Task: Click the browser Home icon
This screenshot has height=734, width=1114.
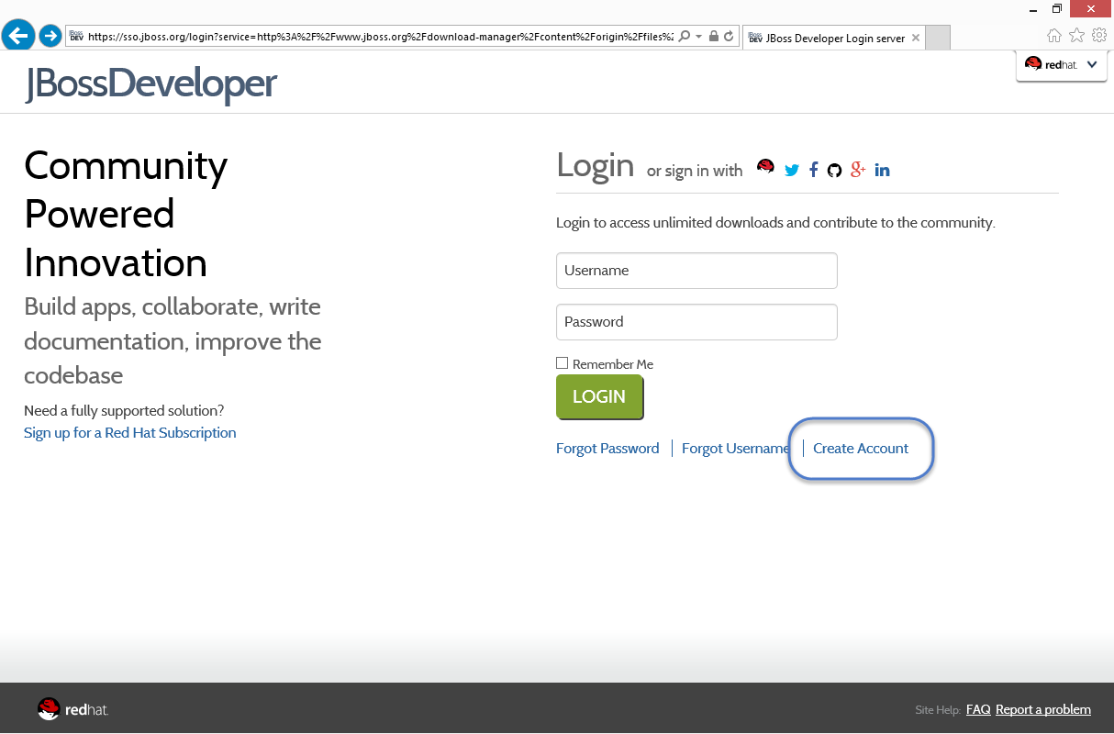Action: (1054, 36)
